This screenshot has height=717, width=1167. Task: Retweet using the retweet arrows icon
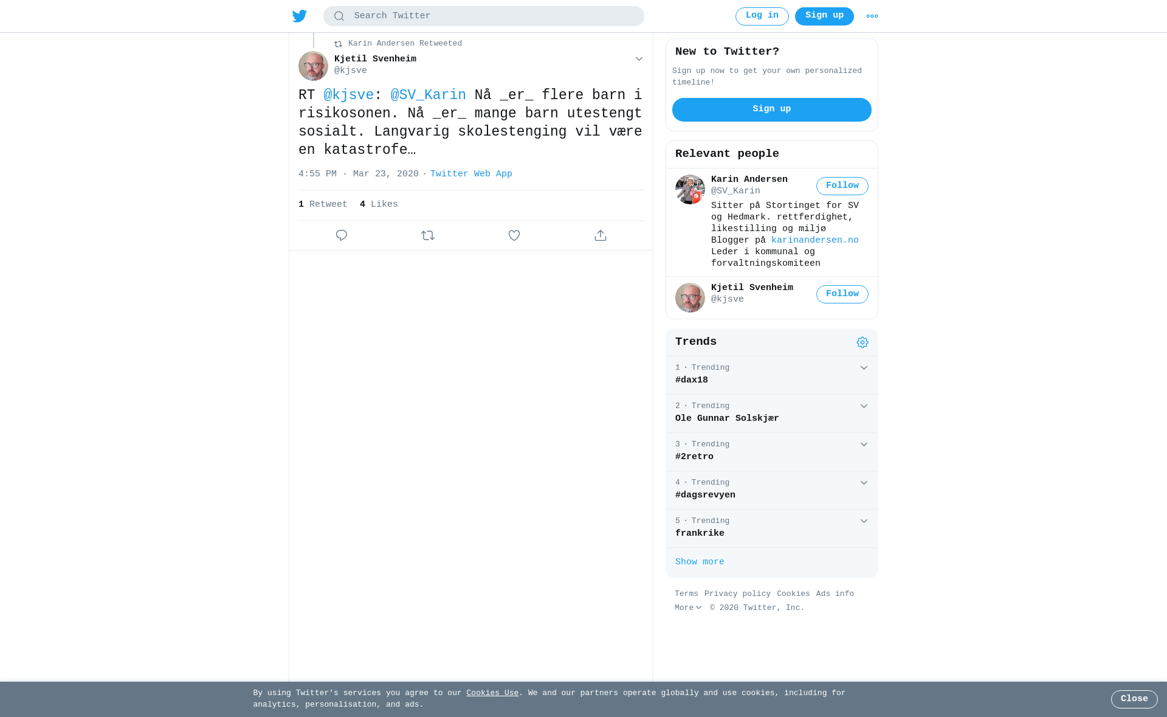[x=428, y=235]
